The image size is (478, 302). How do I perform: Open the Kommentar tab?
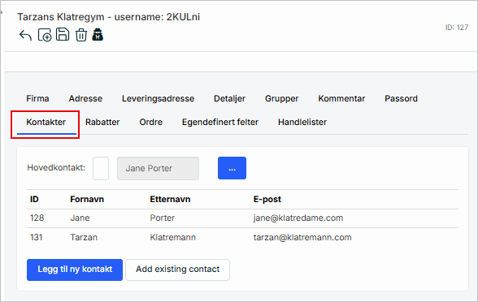[x=341, y=99]
